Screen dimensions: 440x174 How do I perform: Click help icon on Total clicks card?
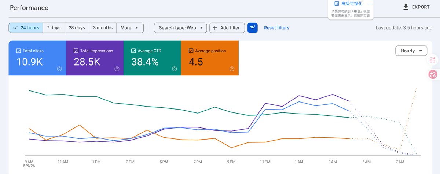click(59, 69)
